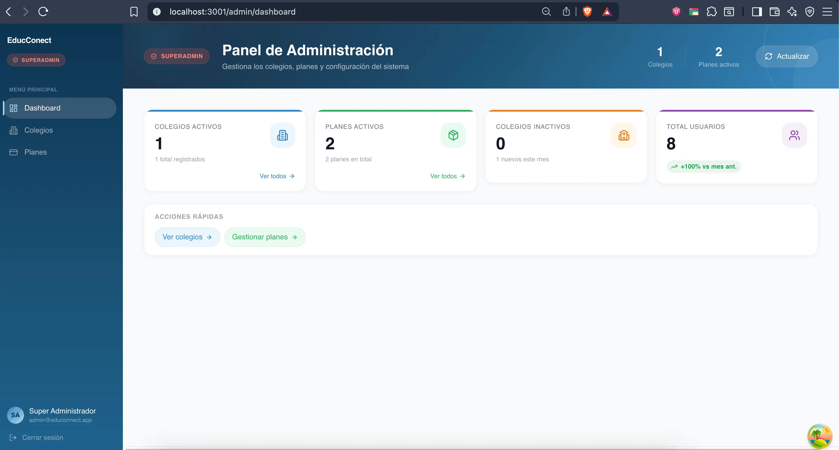Click the Gestionar planes quick action

click(x=264, y=237)
